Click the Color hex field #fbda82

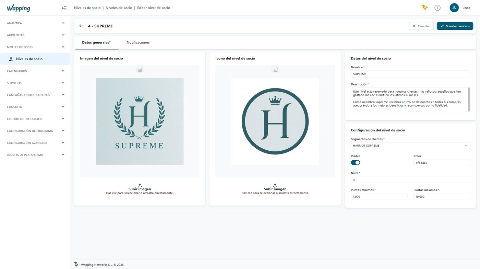tap(442, 163)
